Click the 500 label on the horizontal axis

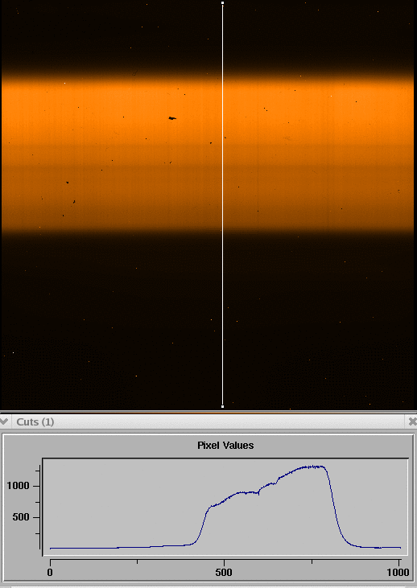pos(224,572)
